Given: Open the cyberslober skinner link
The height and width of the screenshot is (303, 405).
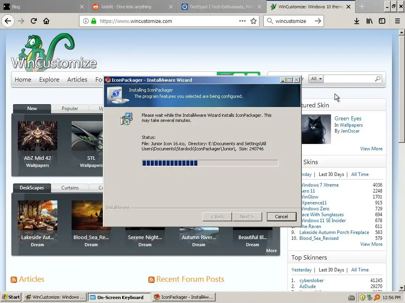Looking at the screenshot, I should 312,281.
